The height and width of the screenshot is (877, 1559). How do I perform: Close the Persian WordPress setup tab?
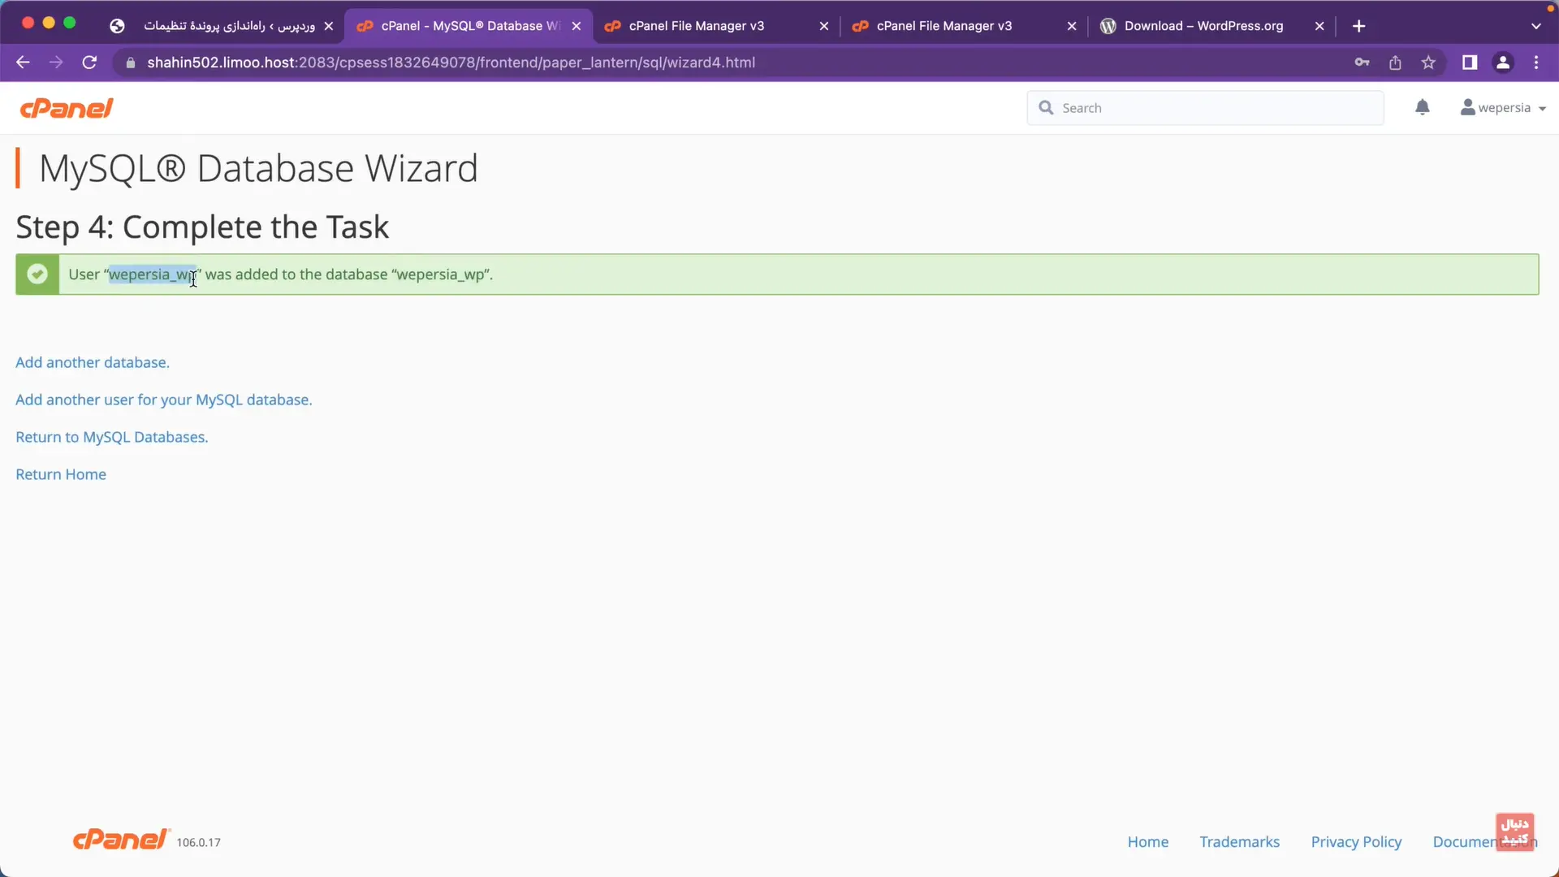pos(329,26)
